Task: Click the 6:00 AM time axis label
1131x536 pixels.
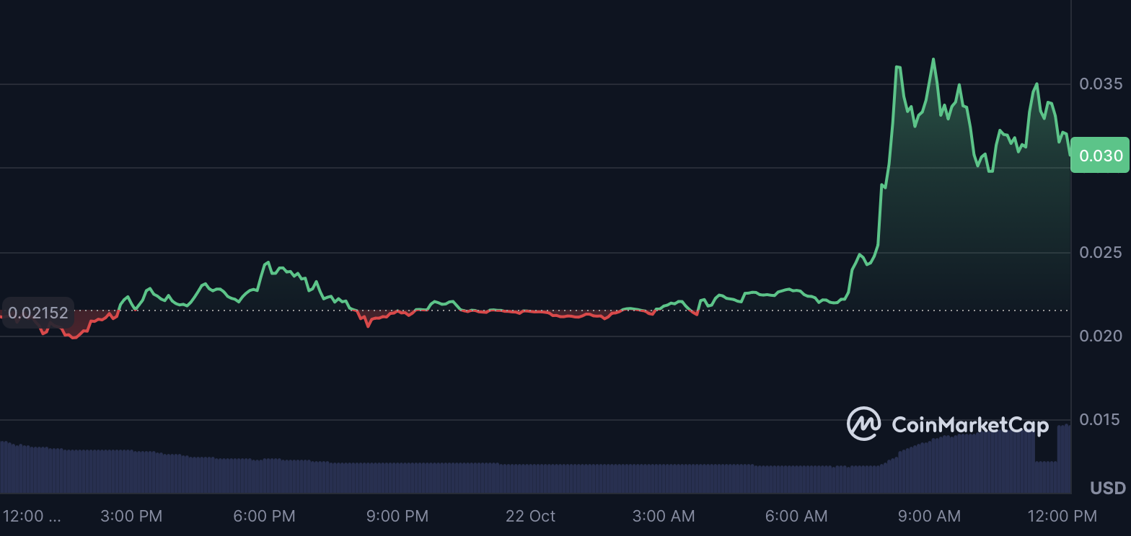Action: click(796, 516)
